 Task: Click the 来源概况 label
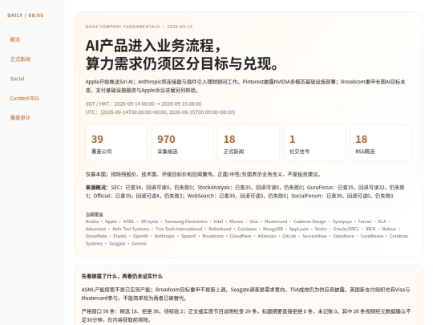tap(97, 187)
